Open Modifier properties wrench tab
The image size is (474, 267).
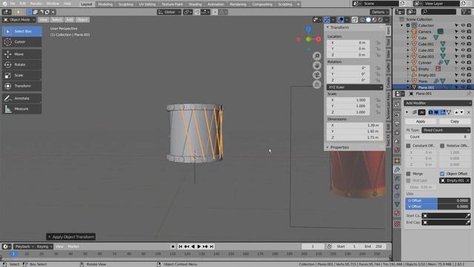tap(397, 170)
